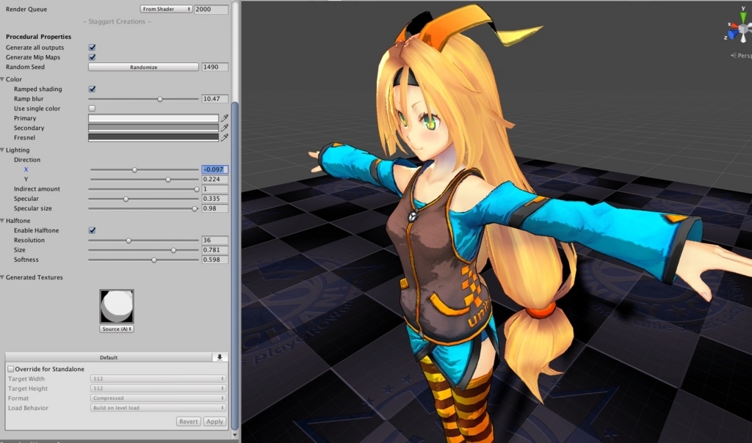Click the Randomize button
Viewport: 752px width, 443px height.
[143, 67]
